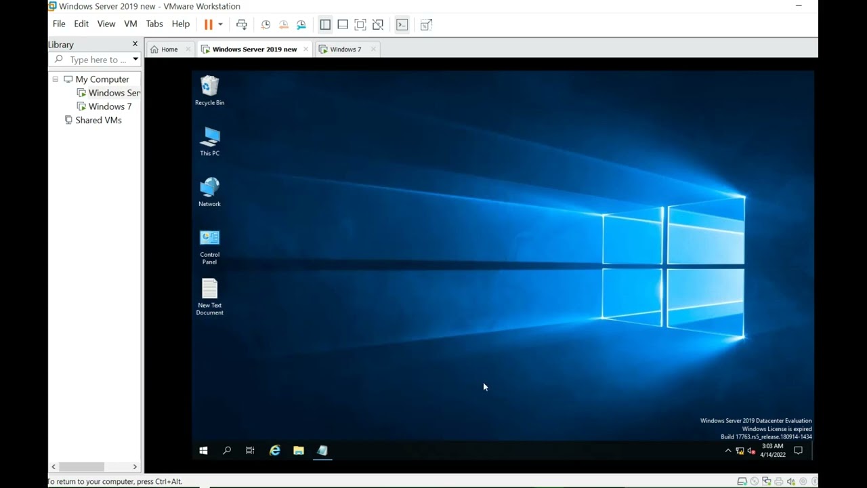Open the guest taskbar search
The image size is (867, 488).
coord(227,450)
